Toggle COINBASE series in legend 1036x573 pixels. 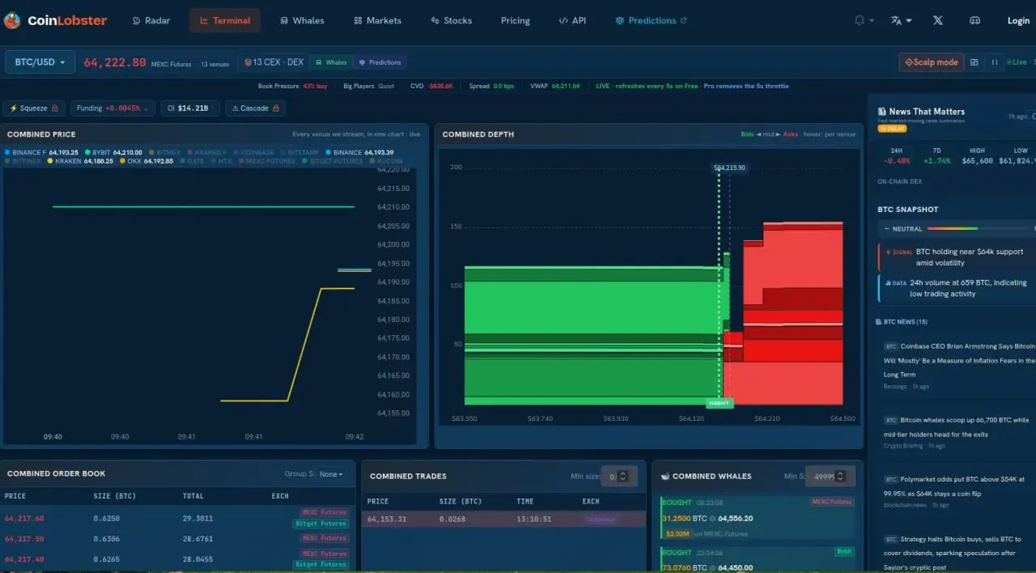click(x=253, y=152)
